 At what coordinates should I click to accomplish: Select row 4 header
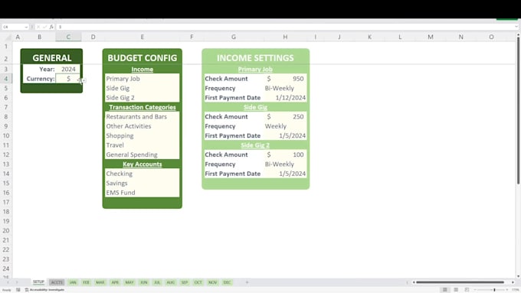point(6,79)
